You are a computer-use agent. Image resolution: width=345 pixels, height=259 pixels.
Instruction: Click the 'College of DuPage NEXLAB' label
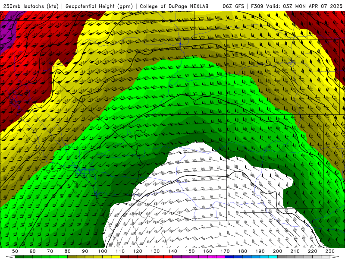[174, 6]
